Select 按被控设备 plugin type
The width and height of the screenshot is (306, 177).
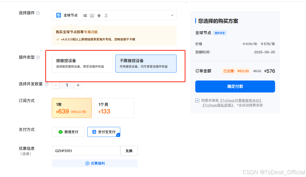(82, 64)
